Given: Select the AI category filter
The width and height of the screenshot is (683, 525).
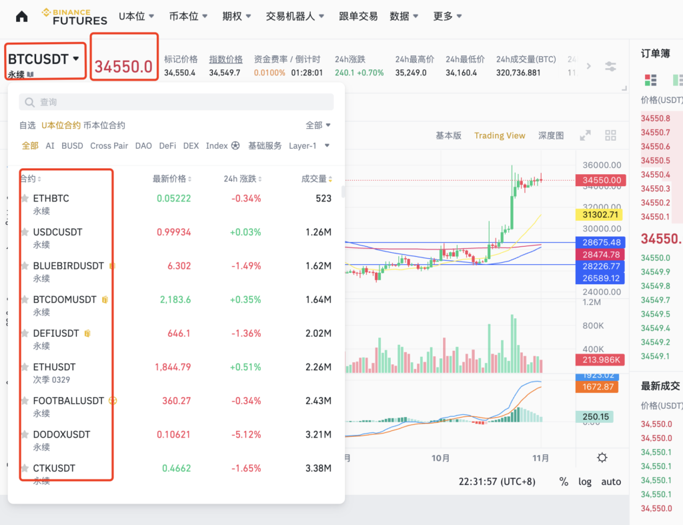Looking at the screenshot, I should [50, 145].
